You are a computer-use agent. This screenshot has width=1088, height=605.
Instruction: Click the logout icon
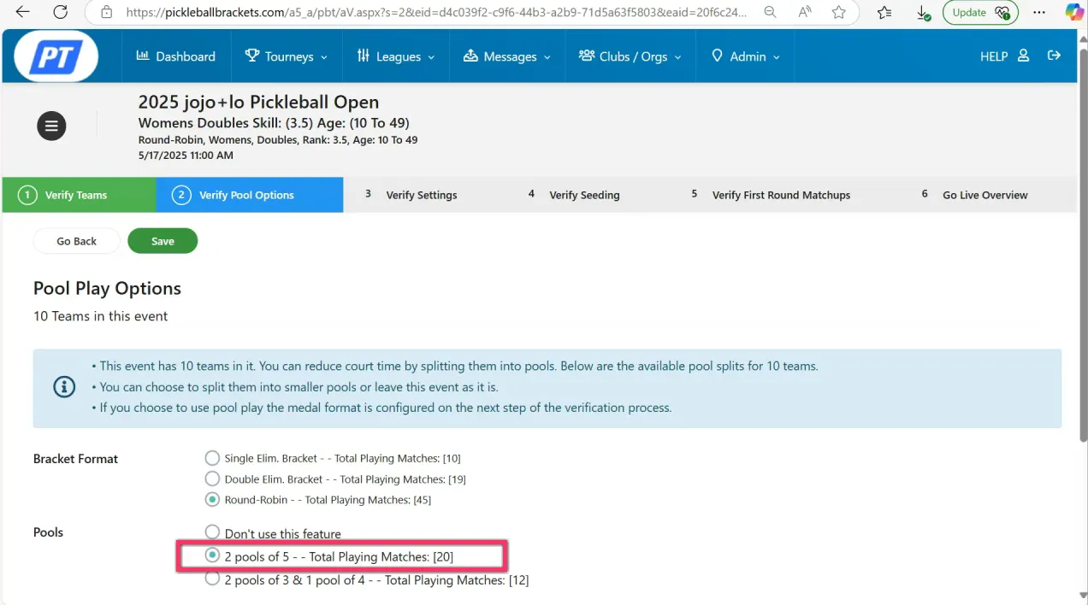1054,56
